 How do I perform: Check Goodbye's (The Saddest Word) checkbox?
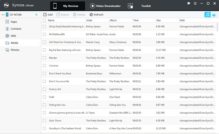click(x=44, y=128)
